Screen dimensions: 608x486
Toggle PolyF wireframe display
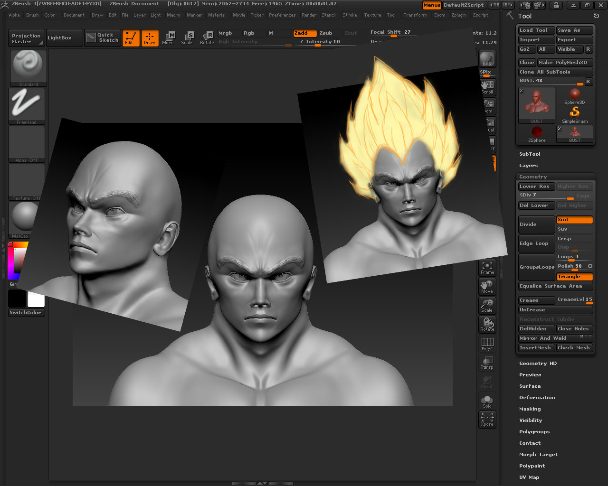[487, 344]
